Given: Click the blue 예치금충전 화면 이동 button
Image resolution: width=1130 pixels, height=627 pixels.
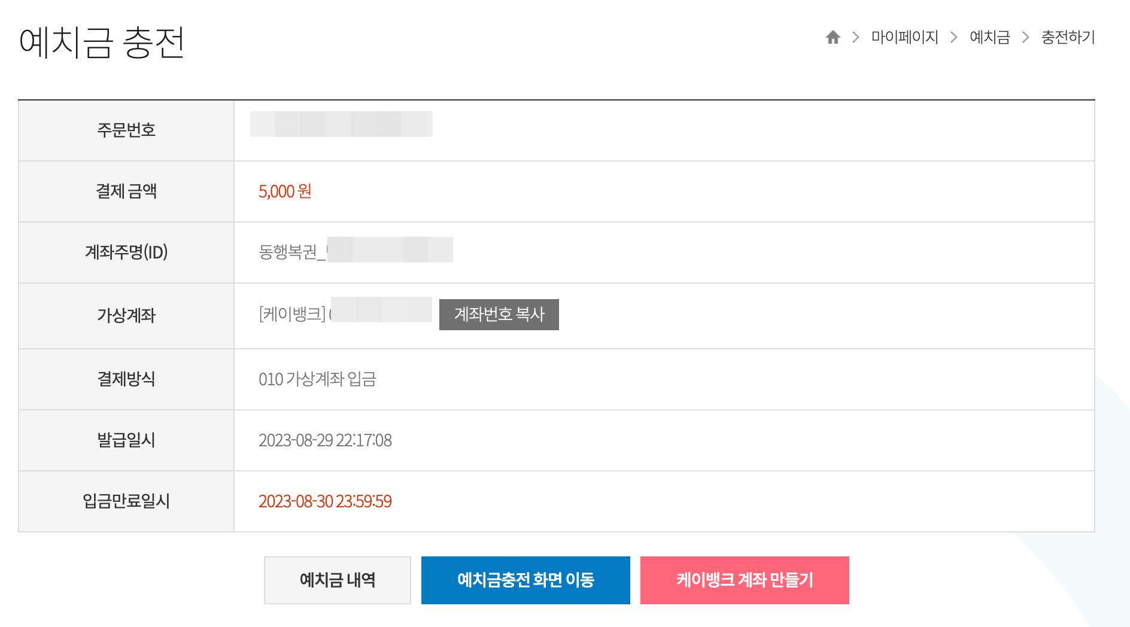Looking at the screenshot, I should [525, 579].
